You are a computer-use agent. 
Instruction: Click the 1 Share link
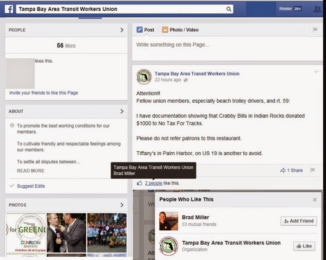(x=295, y=170)
